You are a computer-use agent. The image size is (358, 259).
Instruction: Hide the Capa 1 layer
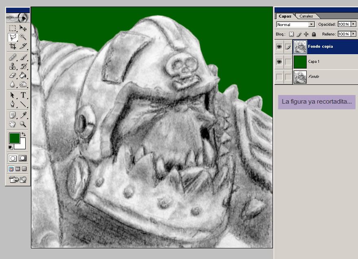(279, 62)
